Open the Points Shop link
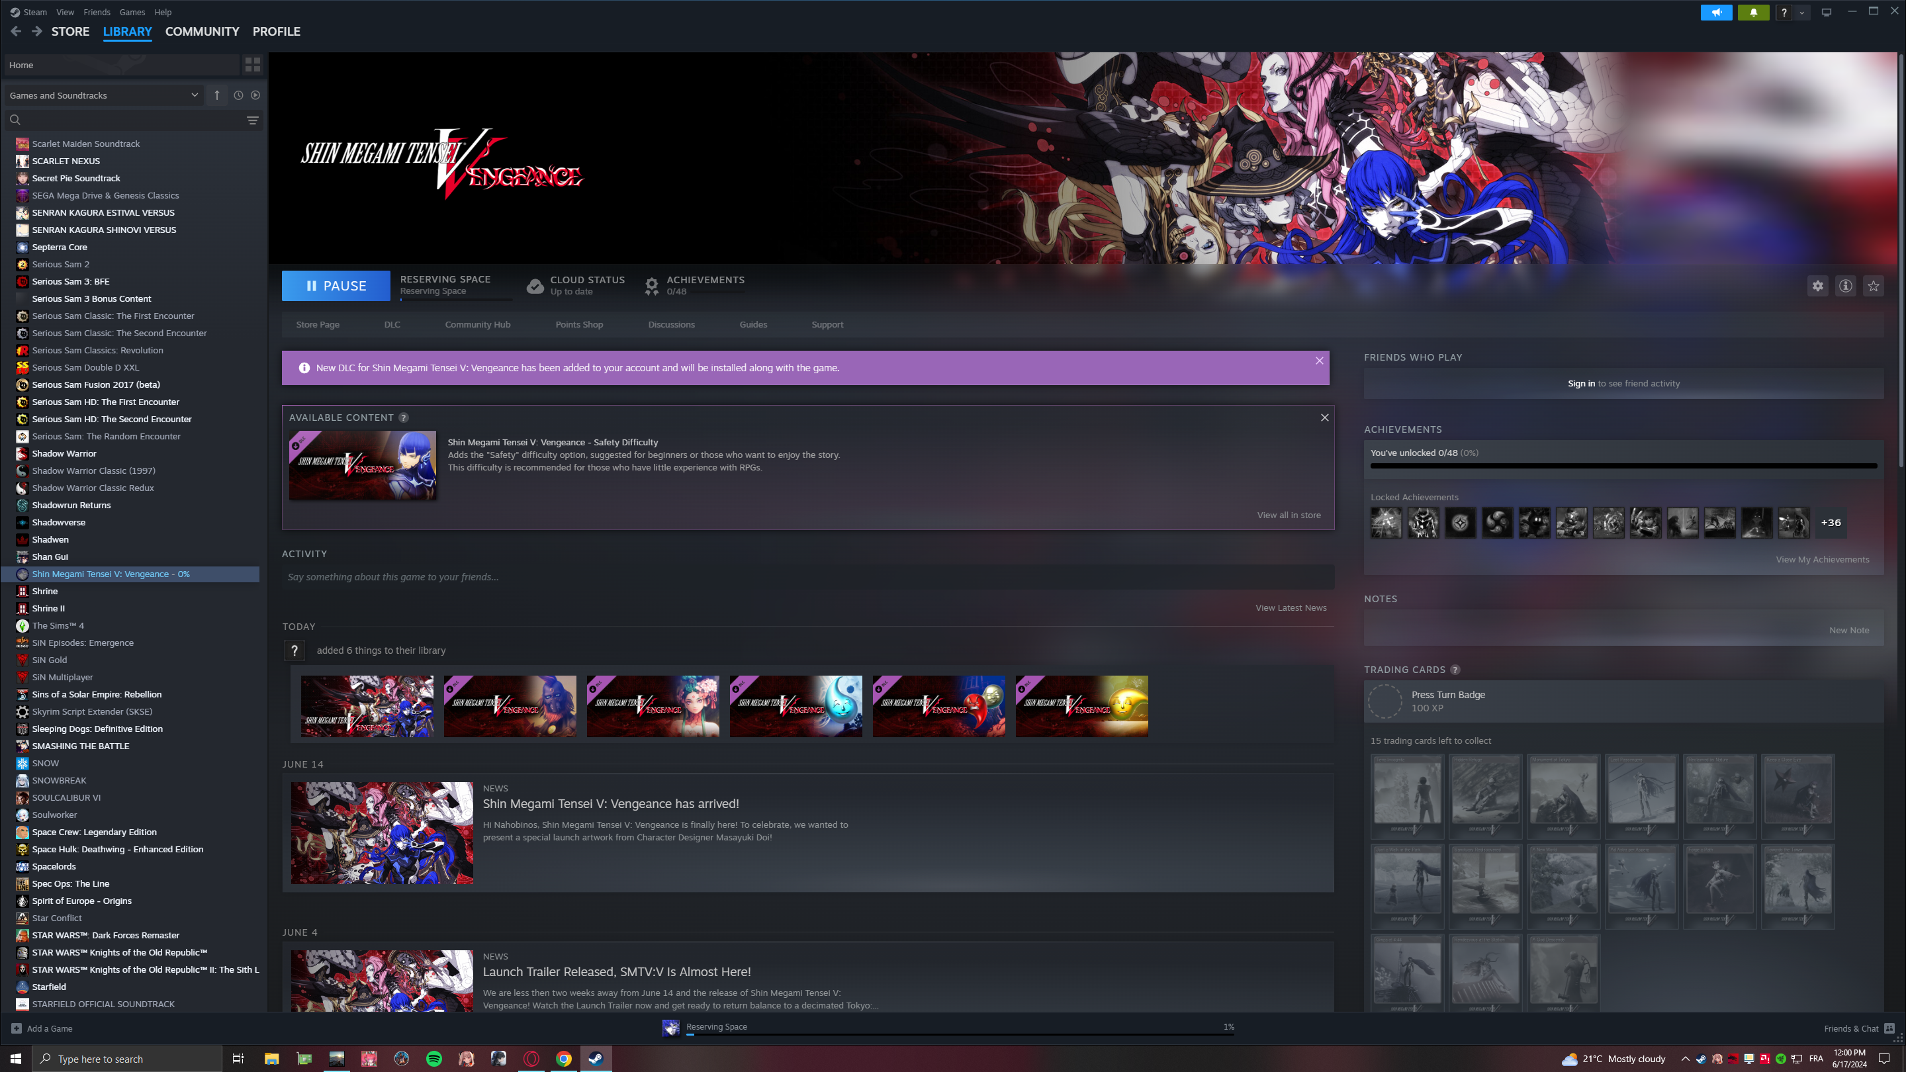This screenshot has height=1072, width=1906. [578, 325]
